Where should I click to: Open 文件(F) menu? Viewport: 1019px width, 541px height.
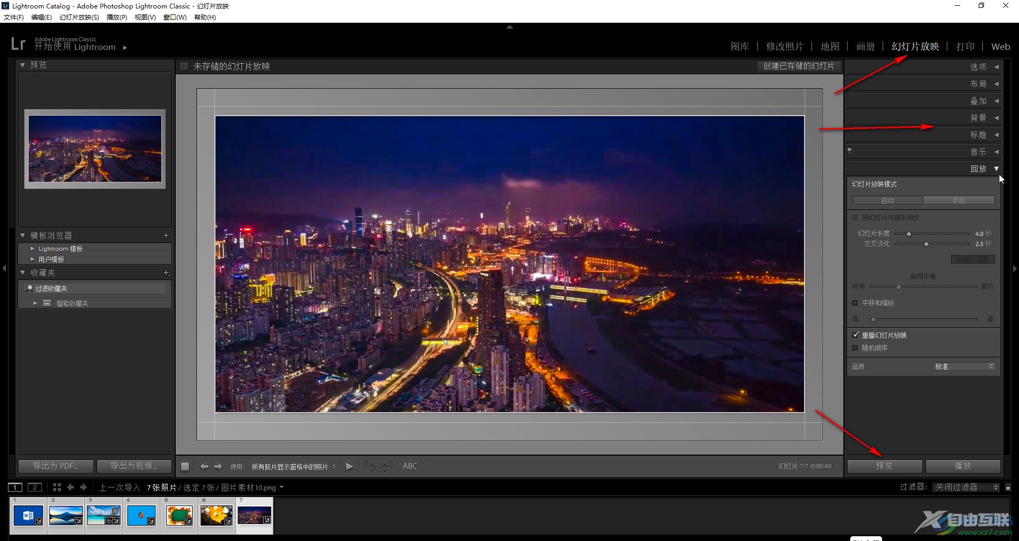pos(14,17)
